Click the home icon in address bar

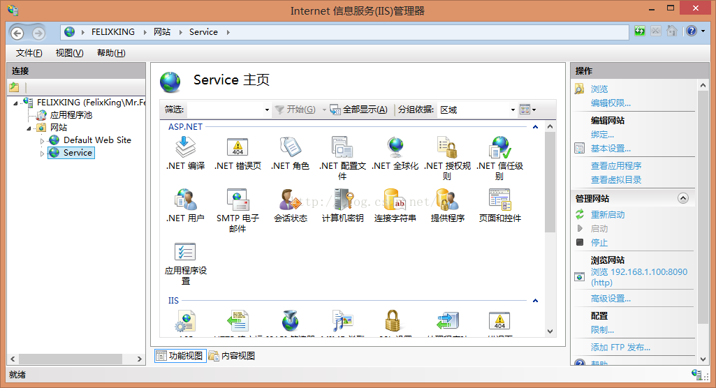(x=671, y=31)
